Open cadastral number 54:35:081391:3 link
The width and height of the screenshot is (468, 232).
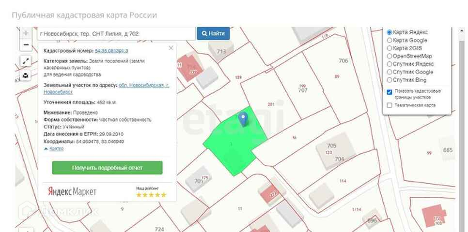coord(111,51)
